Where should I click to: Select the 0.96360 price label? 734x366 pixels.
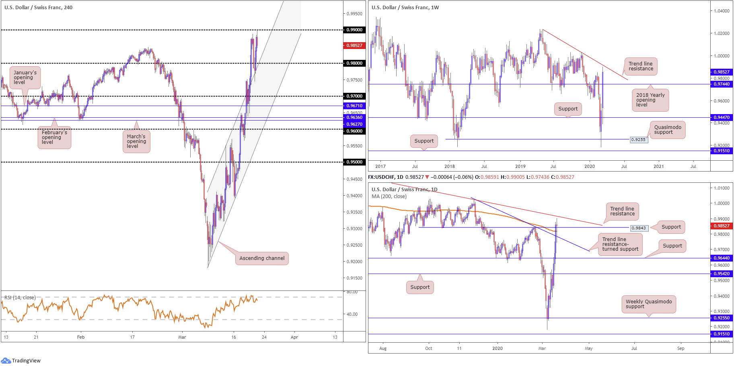354,117
